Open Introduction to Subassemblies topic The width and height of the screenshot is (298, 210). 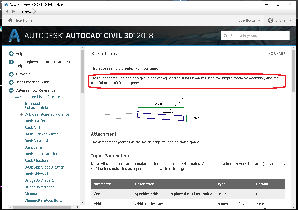[x=37, y=106]
